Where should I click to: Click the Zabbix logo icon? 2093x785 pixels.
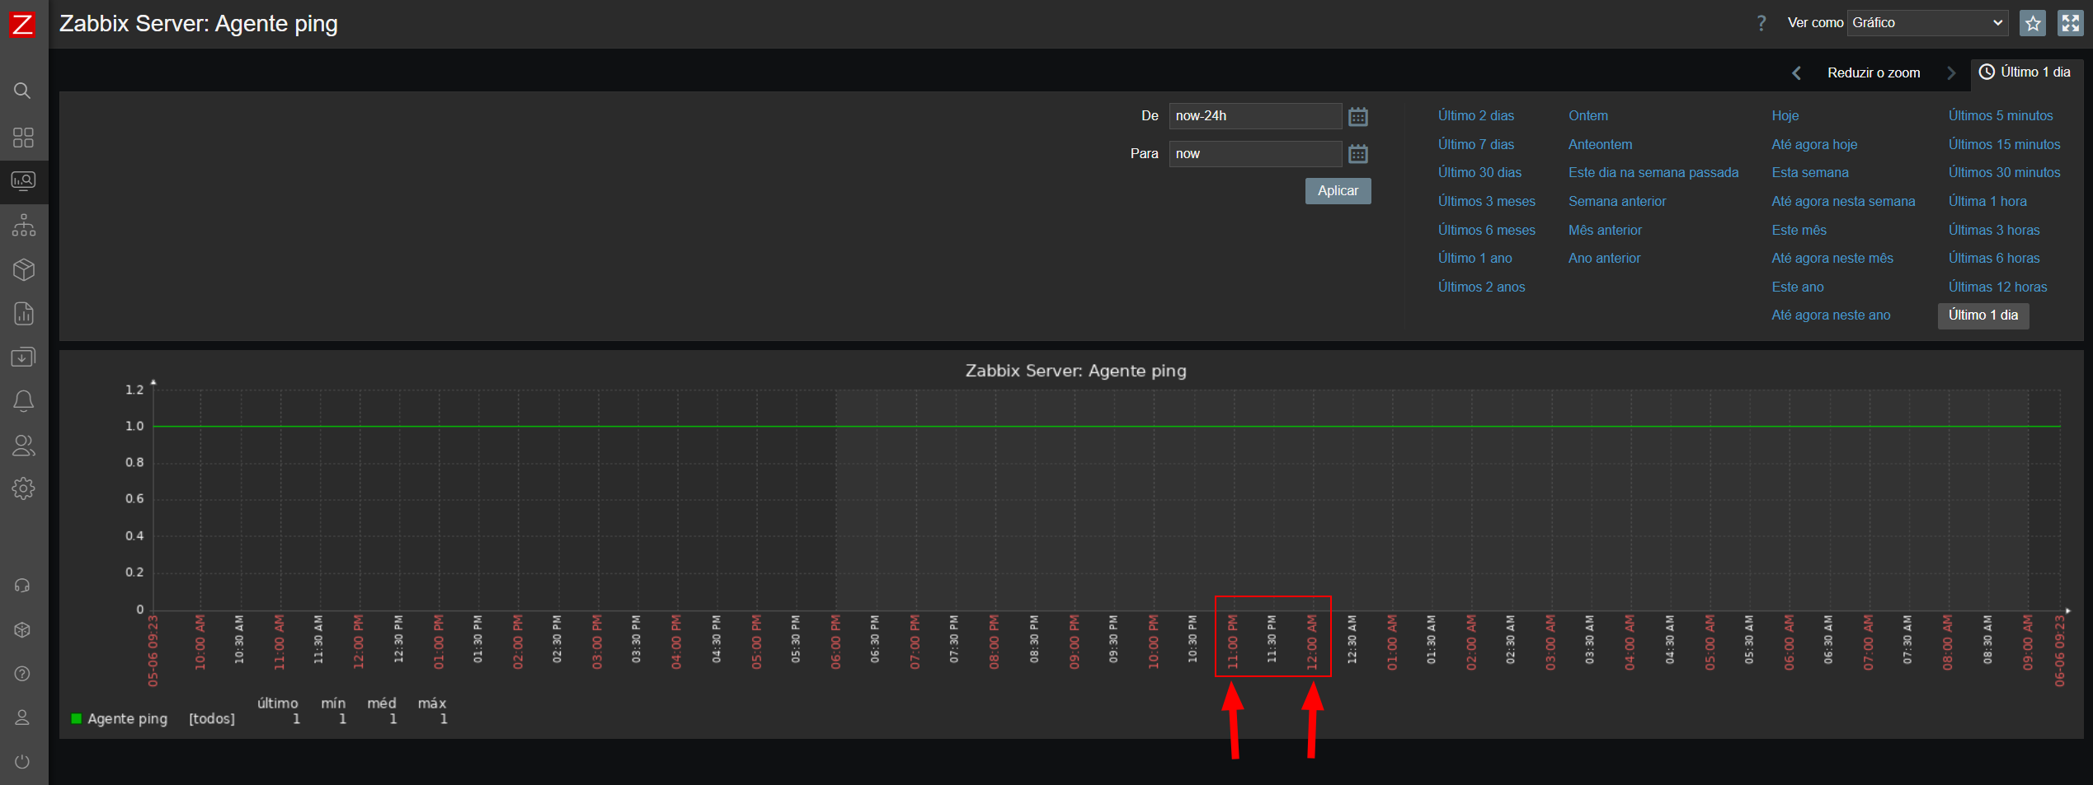(22, 24)
